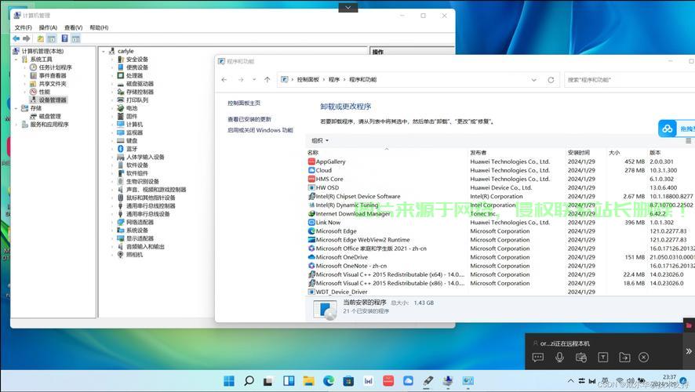Open the 帮助(H) menu
The width and height of the screenshot is (695, 392).
pos(99,27)
